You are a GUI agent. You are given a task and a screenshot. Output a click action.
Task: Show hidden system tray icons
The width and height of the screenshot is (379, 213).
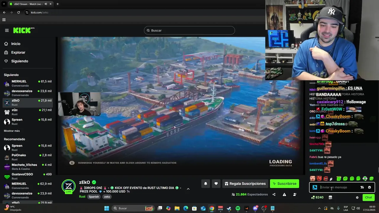click(319, 208)
